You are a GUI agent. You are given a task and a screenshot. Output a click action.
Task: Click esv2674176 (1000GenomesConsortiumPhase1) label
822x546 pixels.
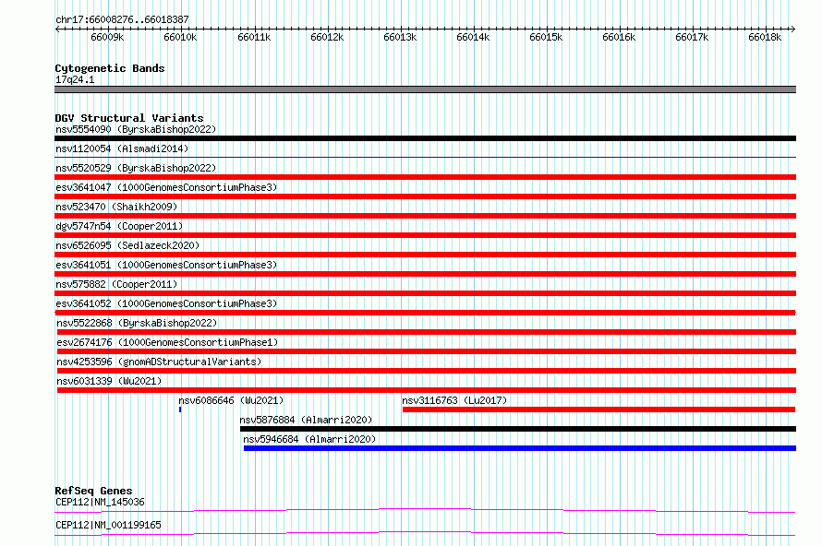point(167,342)
